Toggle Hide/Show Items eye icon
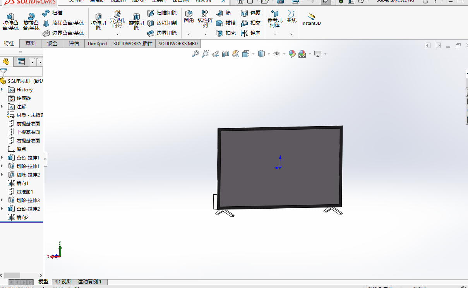The image size is (468, 288). coord(277,54)
